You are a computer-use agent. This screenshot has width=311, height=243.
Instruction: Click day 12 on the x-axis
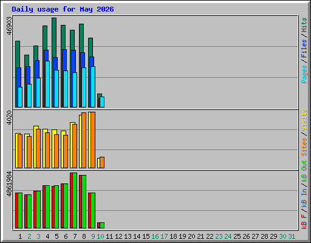click(x=118, y=236)
